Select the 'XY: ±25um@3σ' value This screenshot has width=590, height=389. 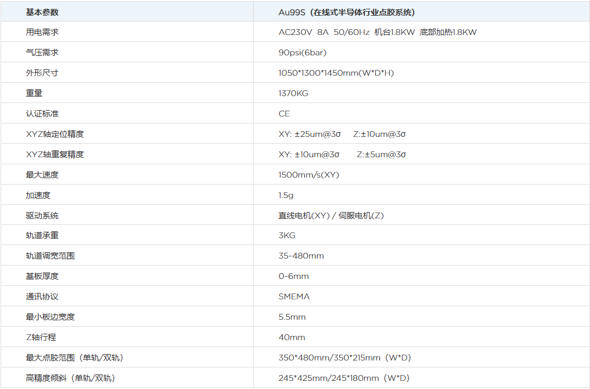coord(310,134)
